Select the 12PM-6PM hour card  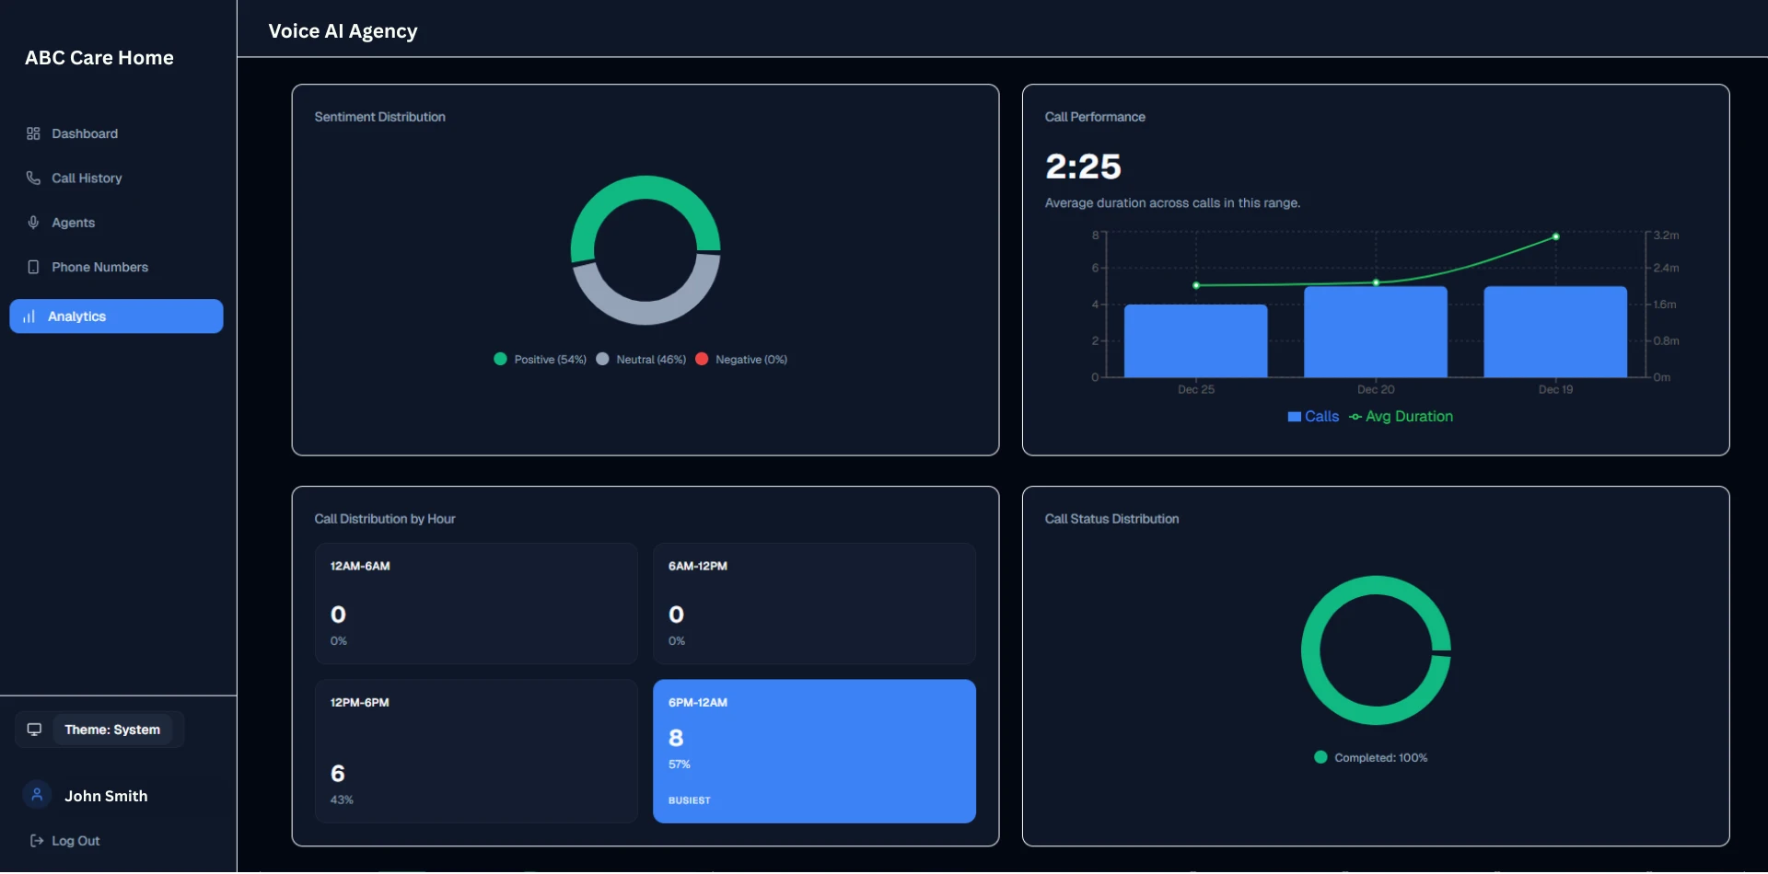point(476,752)
